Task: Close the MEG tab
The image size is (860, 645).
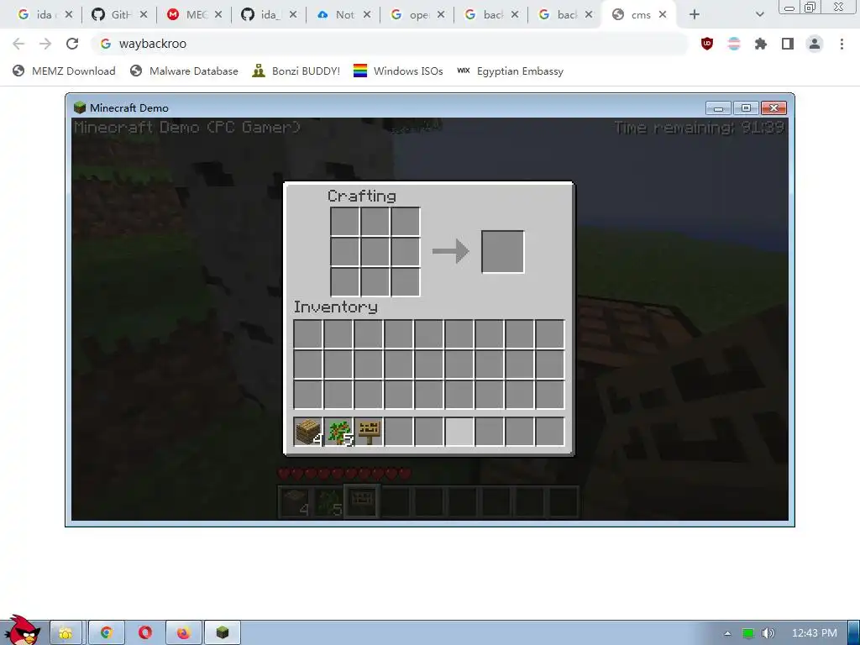Action: click(x=218, y=15)
